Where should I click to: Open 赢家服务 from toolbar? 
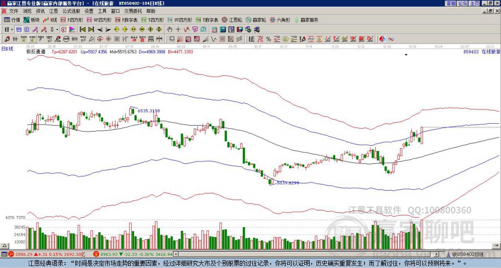click(x=306, y=20)
